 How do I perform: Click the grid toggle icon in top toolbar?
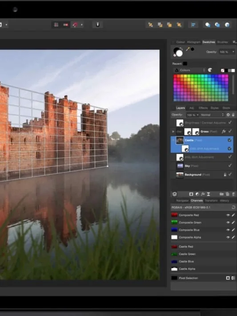click(56, 25)
